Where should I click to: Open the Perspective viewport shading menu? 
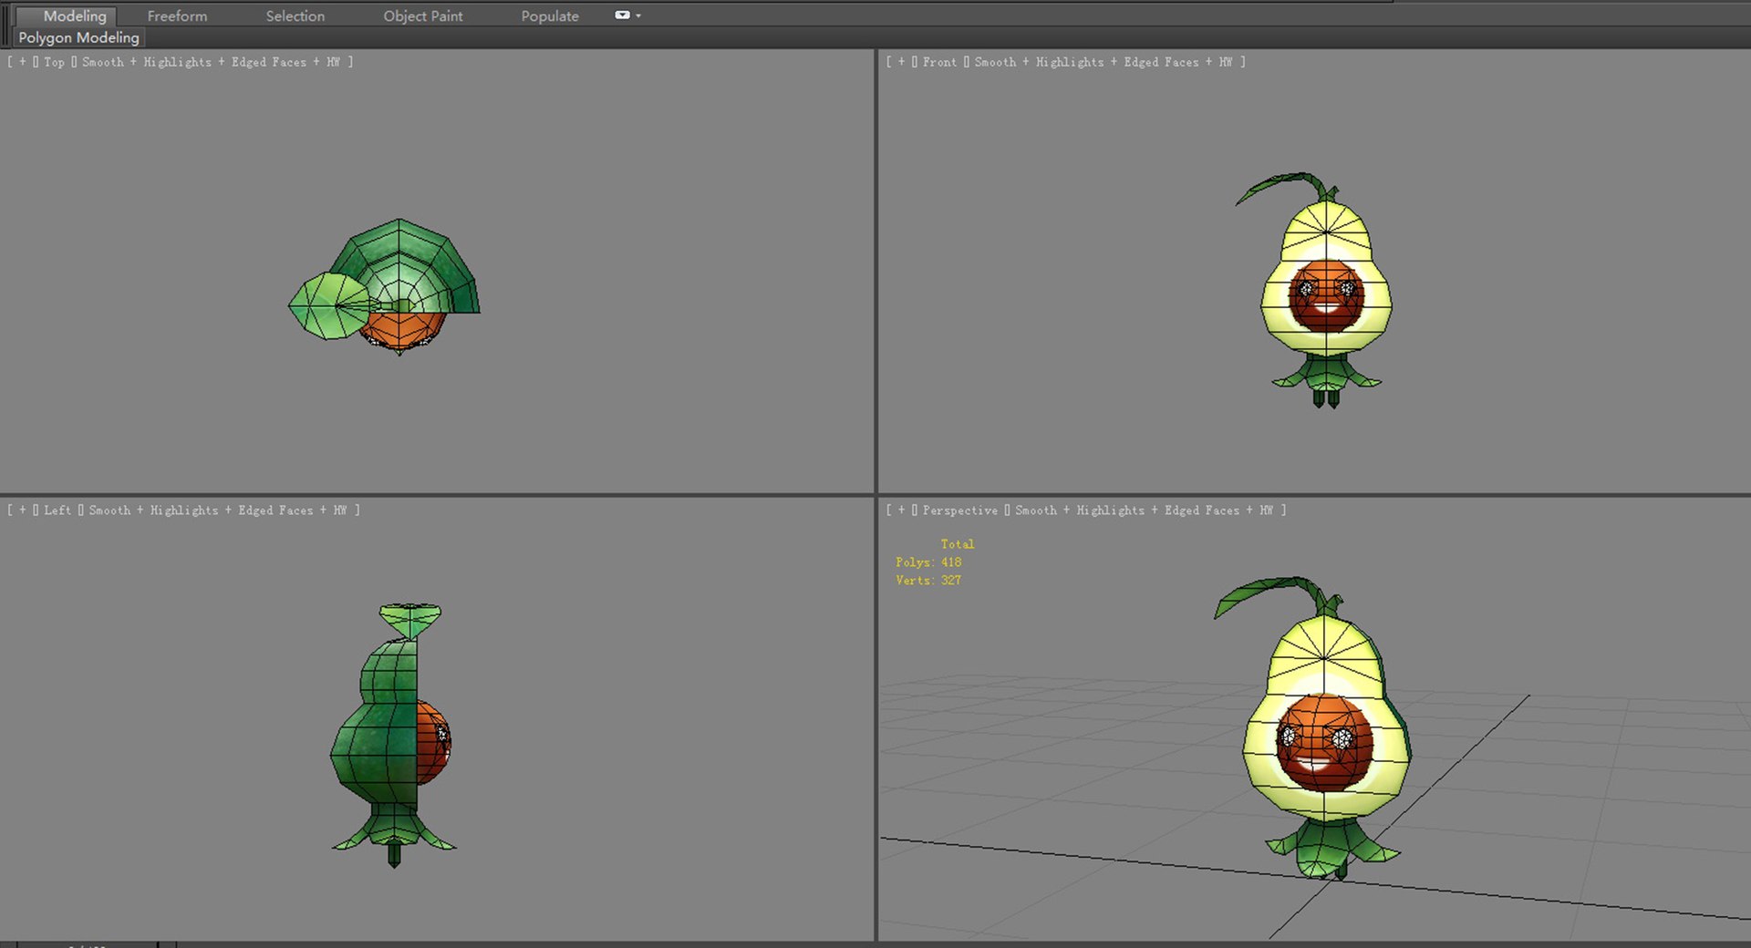(x=1144, y=510)
